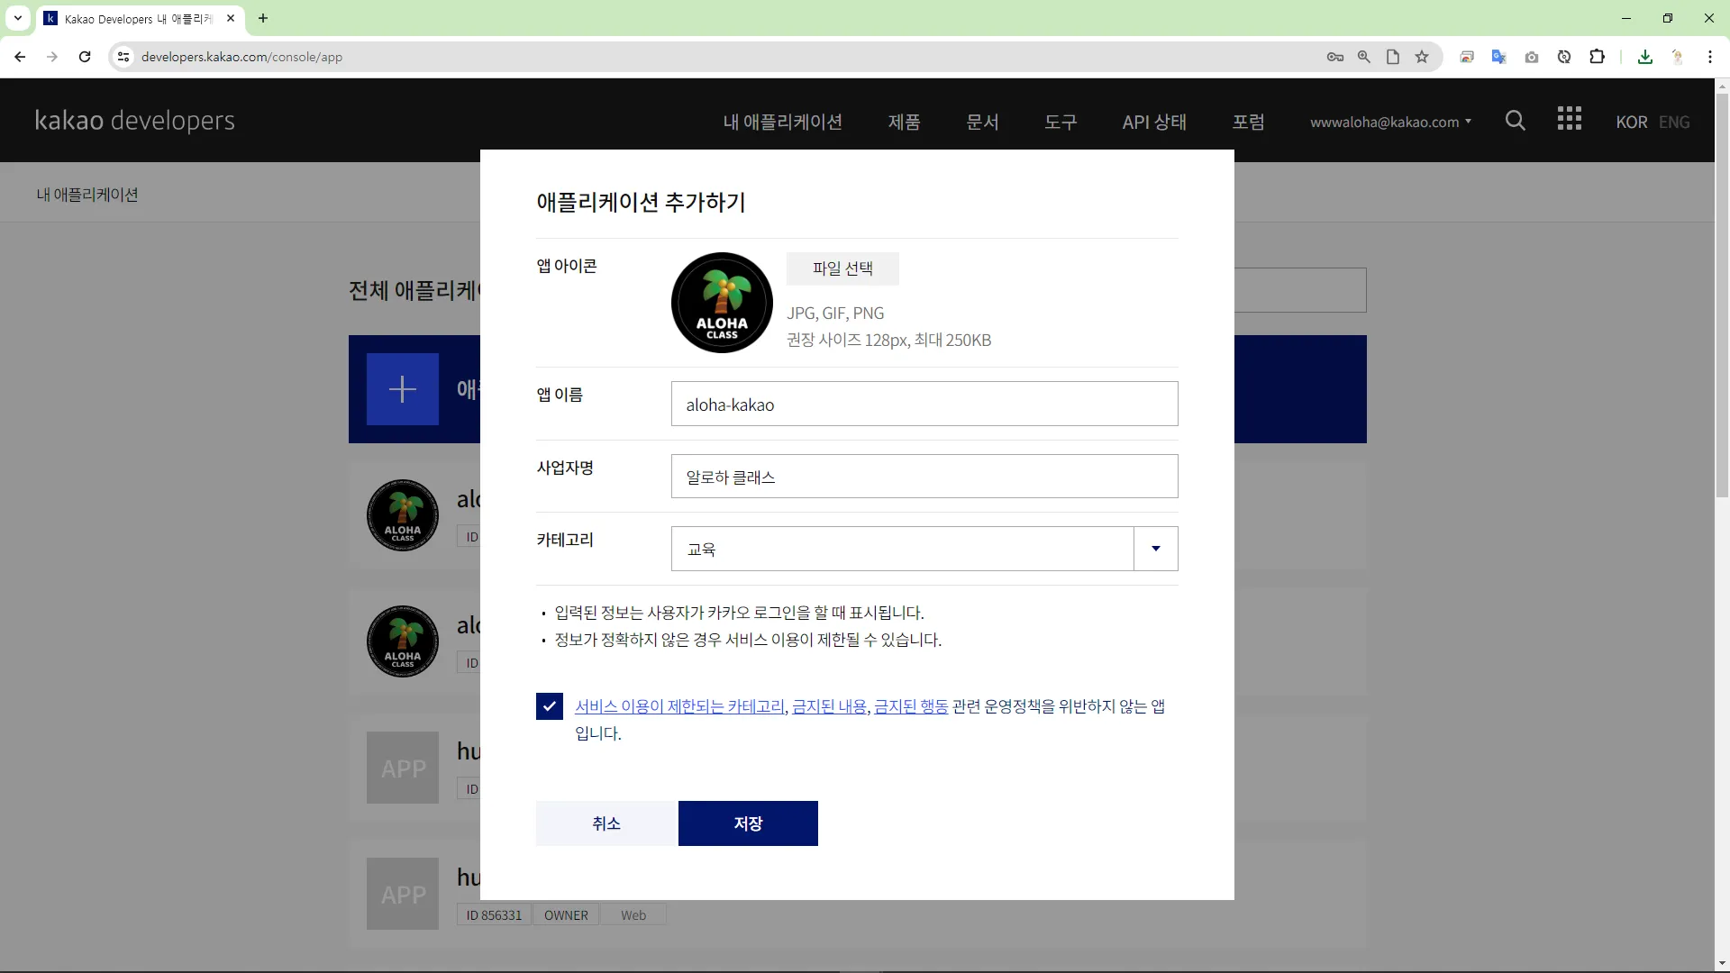This screenshot has height=973, width=1730.
Task: Click the 앱 이름 input field
Action: point(924,405)
